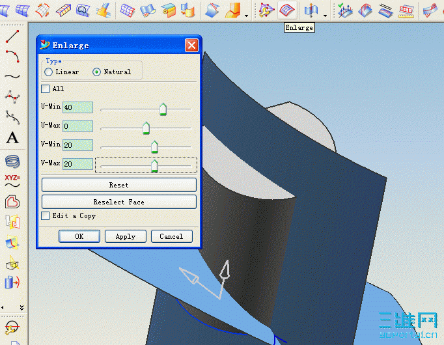Viewport: 444px width, 345px height.
Task: Select the Swept surface icon with red edges
Action: tap(63, 11)
